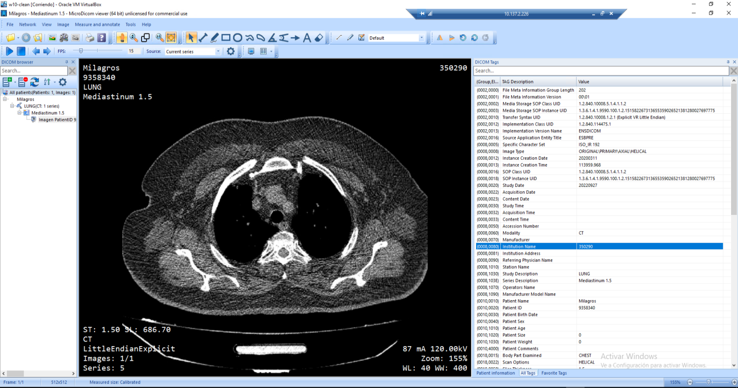
Task: Open DICOM browser settings gear
Action: pyautogui.click(x=63, y=82)
